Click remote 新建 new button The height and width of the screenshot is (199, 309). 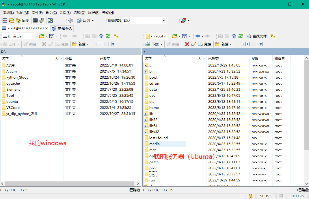pos(222,44)
